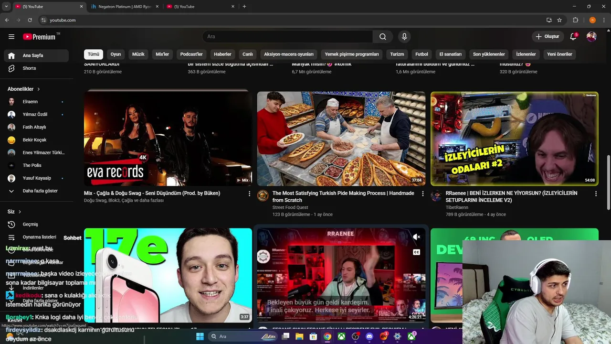
Task: Click the Oluştur create button
Action: pyautogui.click(x=548, y=37)
